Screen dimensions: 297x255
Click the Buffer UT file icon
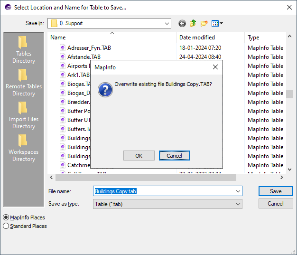63,120
